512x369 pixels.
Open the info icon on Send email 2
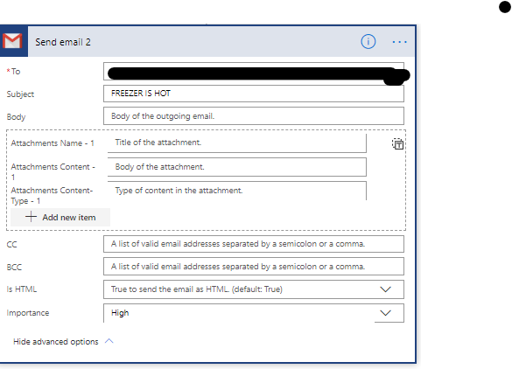click(368, 42)
